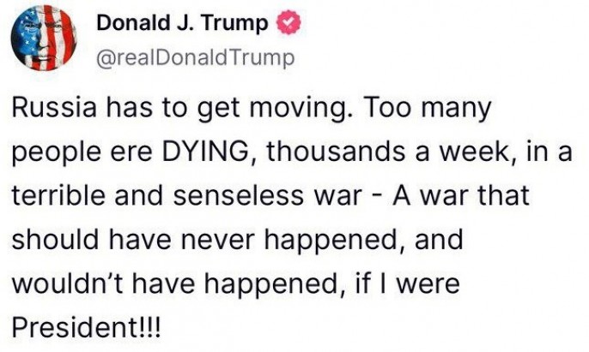The image size is (589, 352).
Task: Click the capitalized word DYING
Action: (x=204, y=152)
